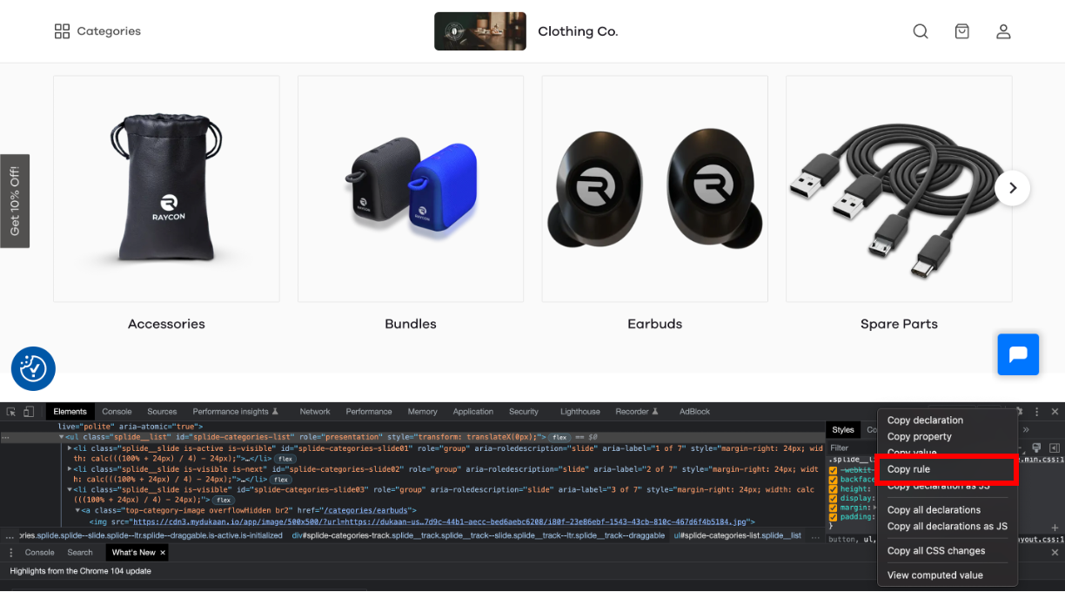Open the shopping bag icon
Viewport: 1065px width, 592px height.
961,31
